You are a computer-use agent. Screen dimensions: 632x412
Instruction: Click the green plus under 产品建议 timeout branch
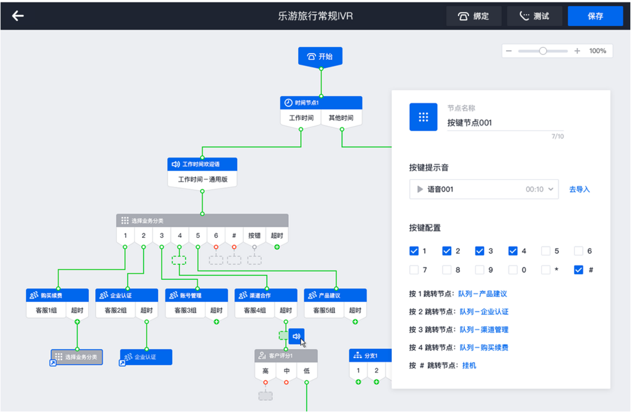pos(355,322)
